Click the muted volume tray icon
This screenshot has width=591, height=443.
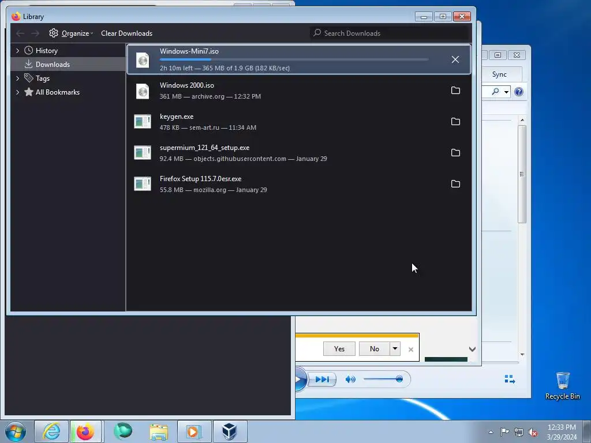tap(533, 432)
